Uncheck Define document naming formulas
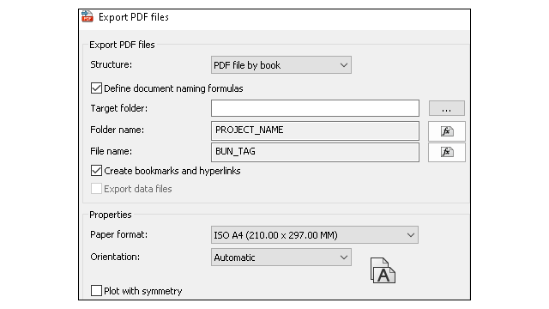Image resolution: width=549 pixels, height=309 pixels. tap(96, 88)
